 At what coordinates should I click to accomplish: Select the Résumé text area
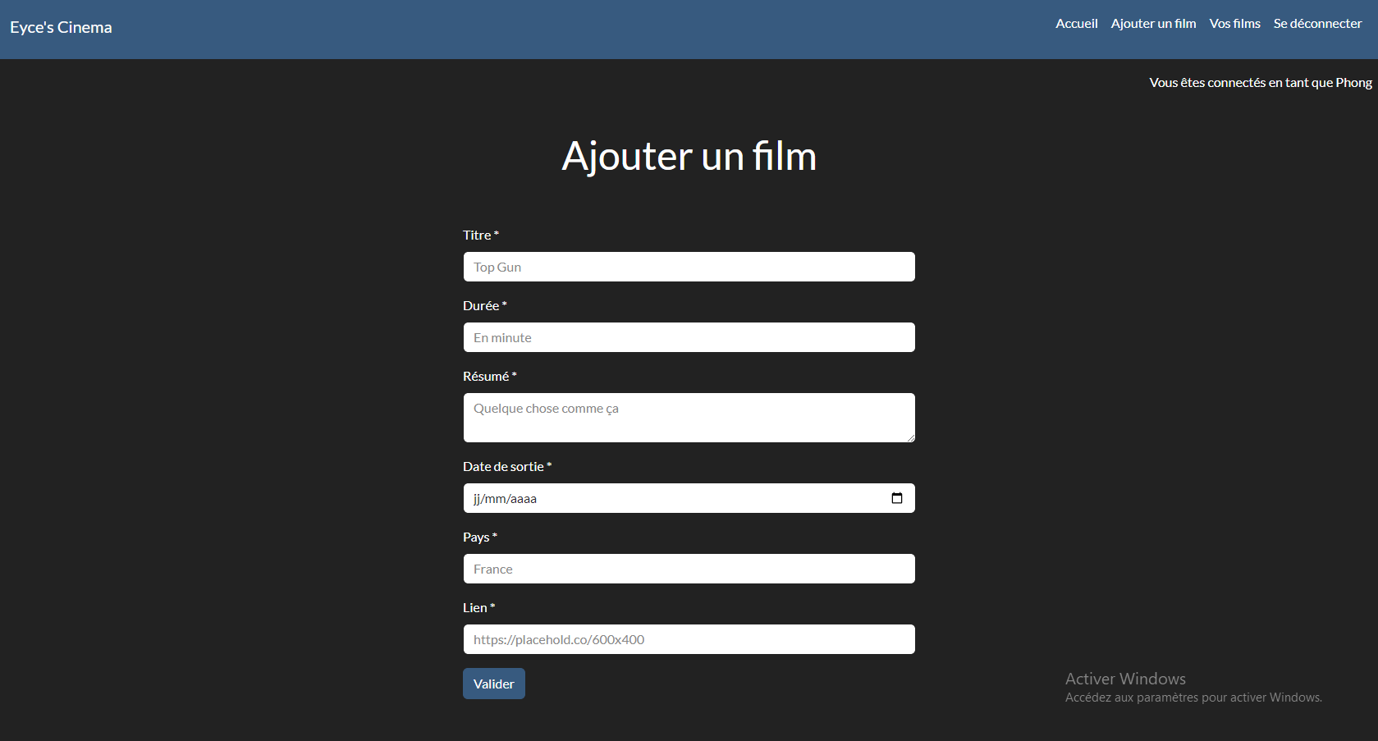coord(689,417)
